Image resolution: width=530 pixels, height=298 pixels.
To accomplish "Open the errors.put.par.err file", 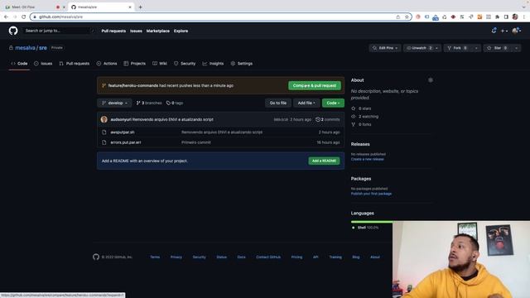I will coord(126,142).
